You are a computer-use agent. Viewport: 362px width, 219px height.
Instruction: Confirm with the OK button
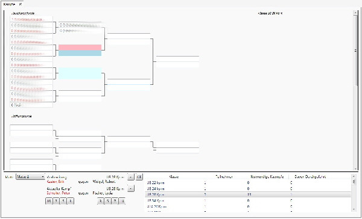[x=139, y=177]
